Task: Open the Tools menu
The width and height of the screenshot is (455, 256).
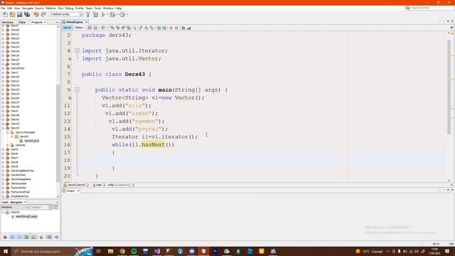Action: click(97, 8)
